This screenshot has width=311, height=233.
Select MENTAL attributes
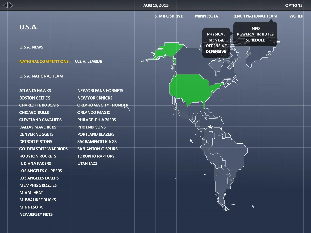click(x=216, y=40)
